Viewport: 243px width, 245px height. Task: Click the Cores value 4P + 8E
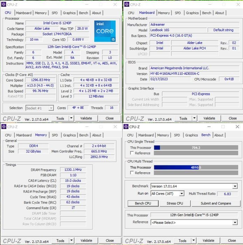point(78,108)
